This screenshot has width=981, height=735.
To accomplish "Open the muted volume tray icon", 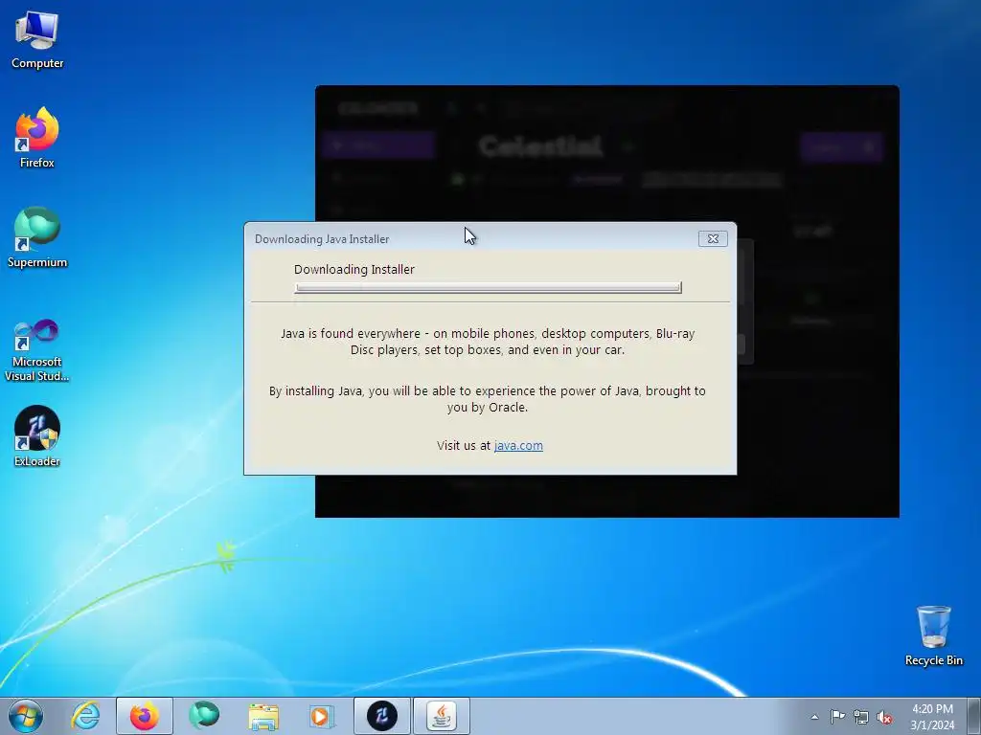I will [884, 717].
